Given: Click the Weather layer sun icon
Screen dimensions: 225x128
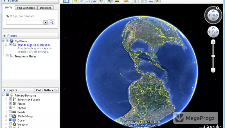Looking at the screenshot, I should click(14, 124).
